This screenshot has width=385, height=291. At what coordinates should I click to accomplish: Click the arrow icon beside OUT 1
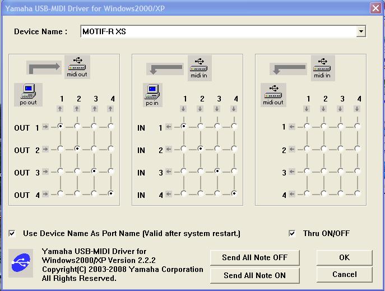click(45, 127)
